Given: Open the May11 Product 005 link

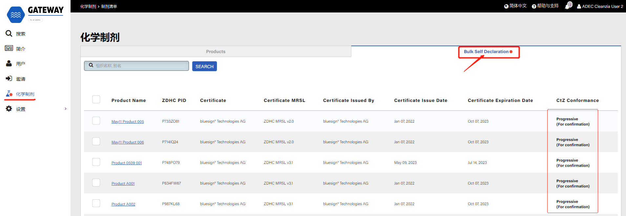Looking at the screenshot, I should [x=128, y=122].
